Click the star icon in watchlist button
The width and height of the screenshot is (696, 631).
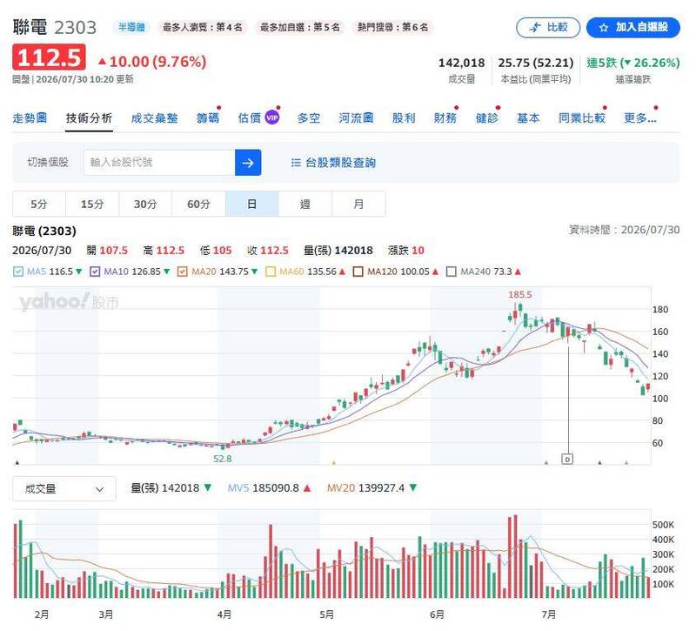pos(603,28)
